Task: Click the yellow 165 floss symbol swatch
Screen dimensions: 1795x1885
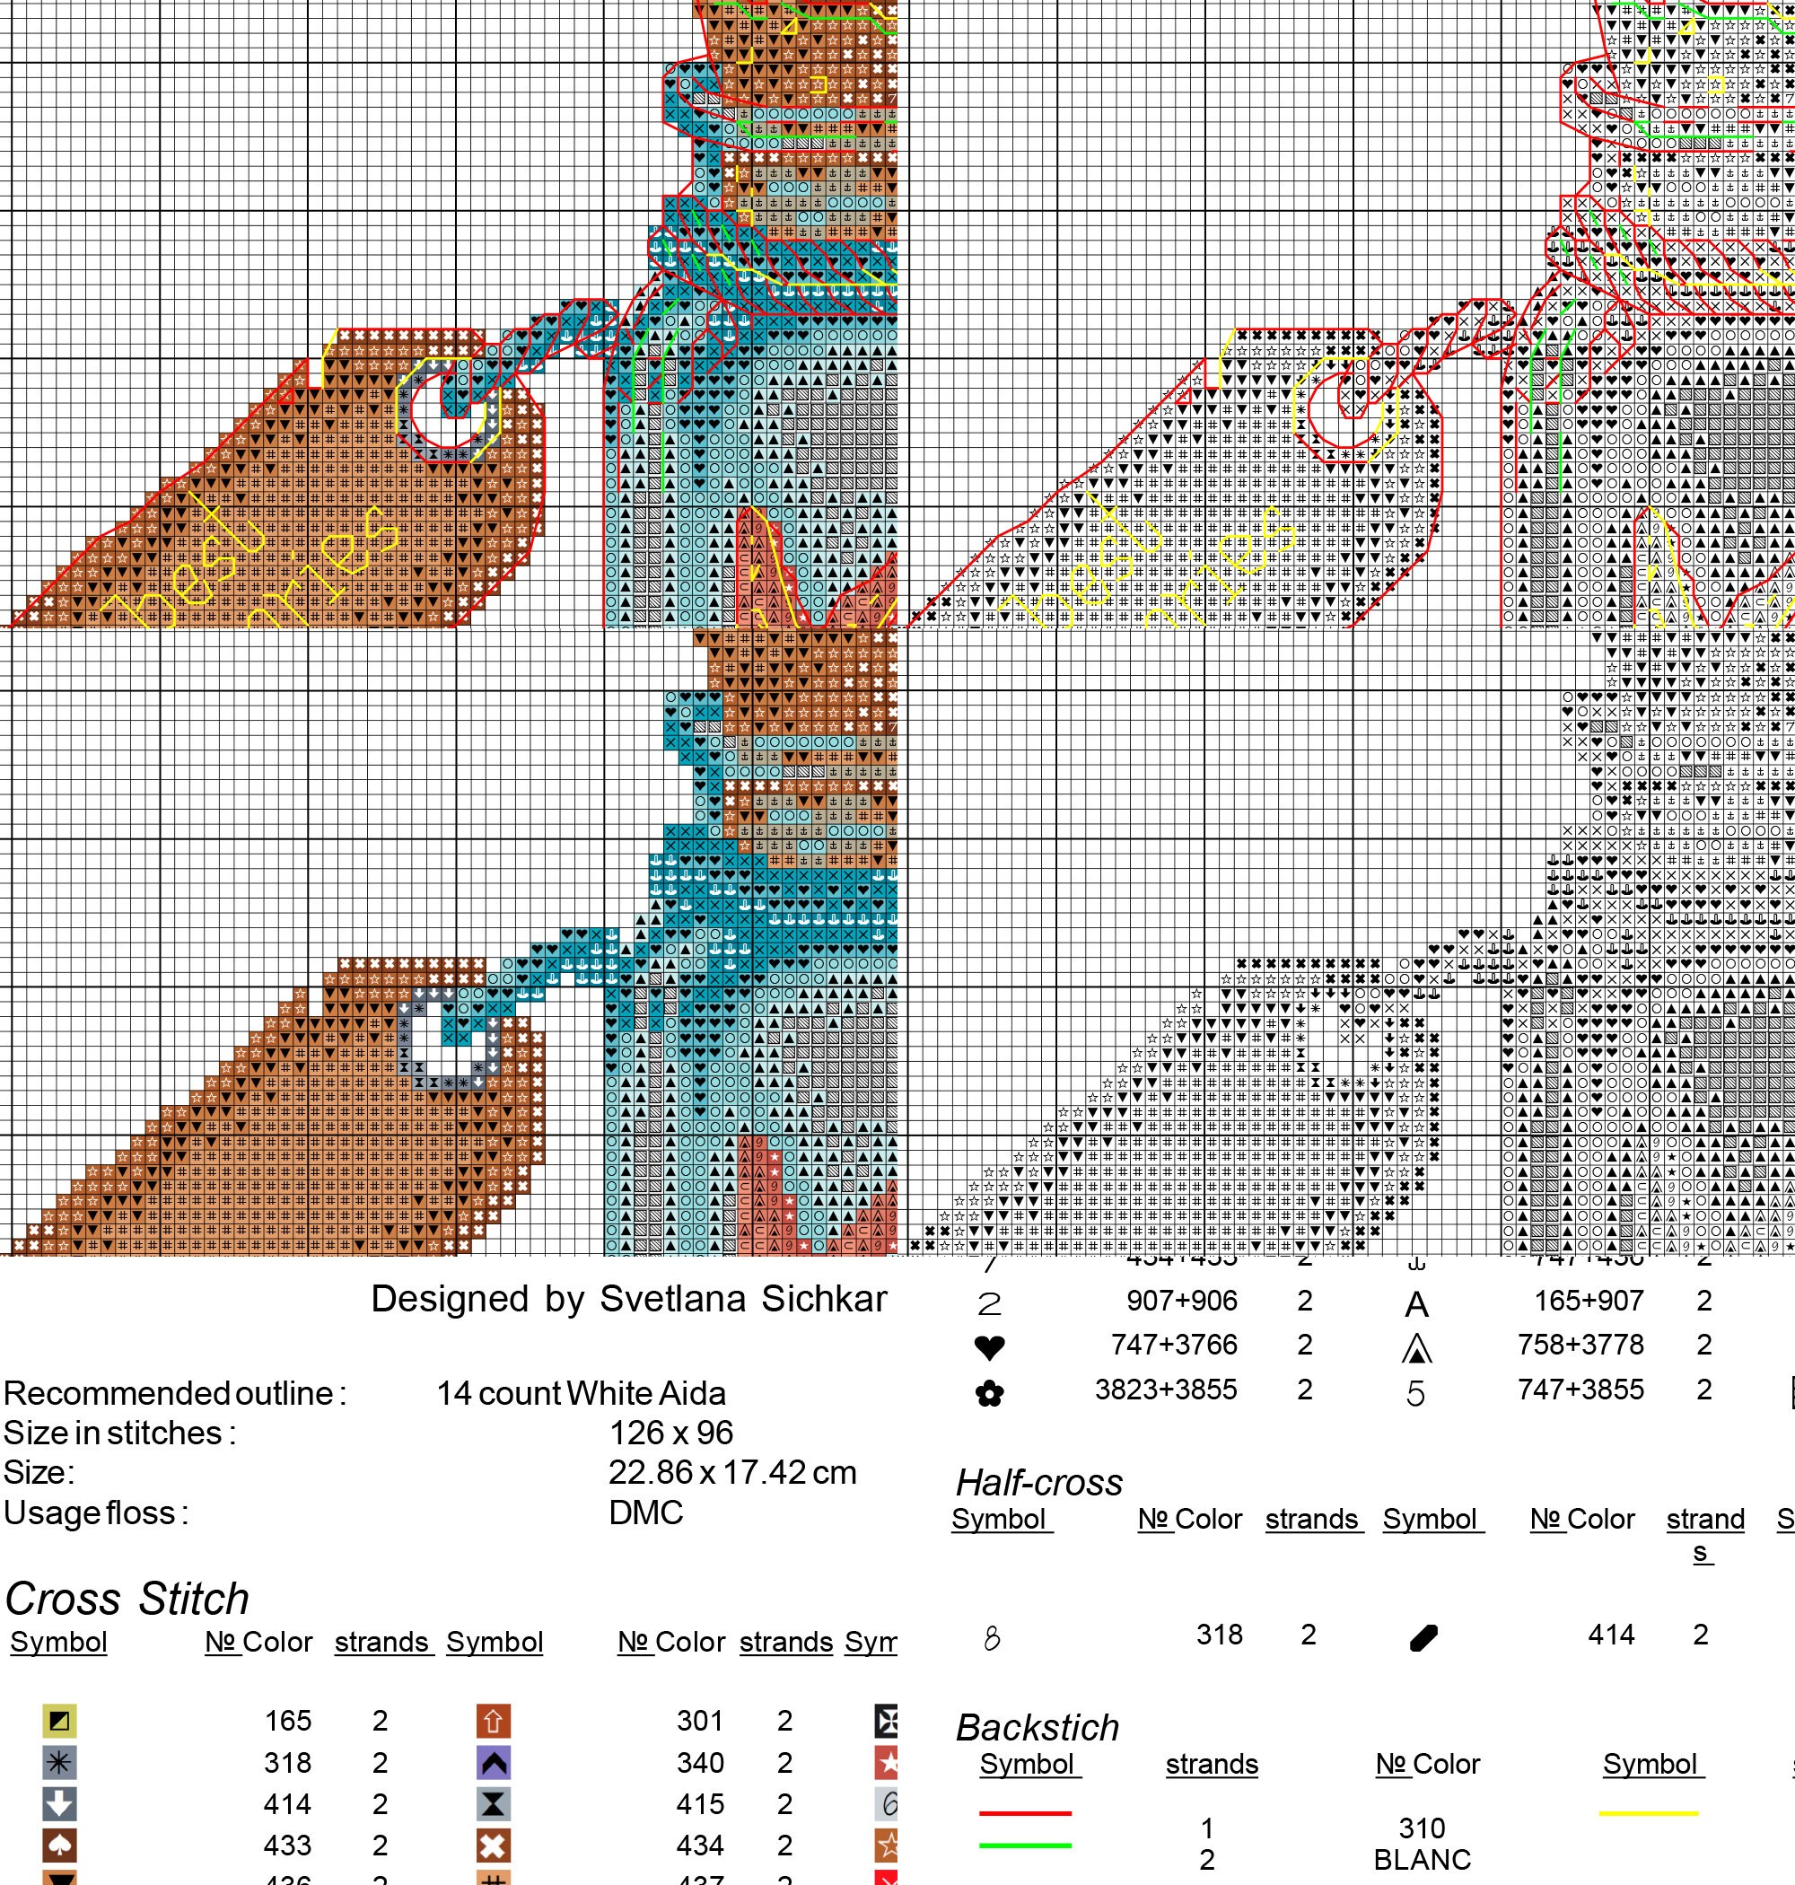Action: tap(59, 1722)
